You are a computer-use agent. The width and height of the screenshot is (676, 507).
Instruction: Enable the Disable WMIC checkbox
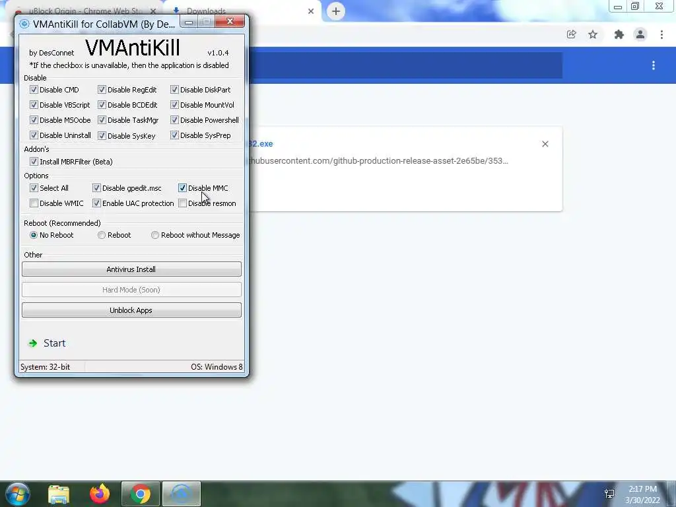click(x=34, y=203)
